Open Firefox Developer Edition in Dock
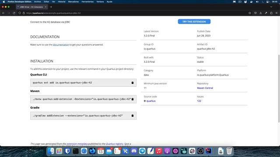Image resolution: width=280 pixels, height=157 pixels. pyautogui.click(x=92, y=151)
